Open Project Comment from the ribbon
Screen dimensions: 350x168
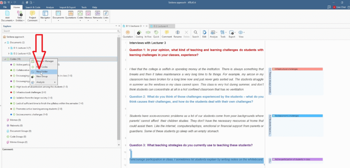point(32,15)
